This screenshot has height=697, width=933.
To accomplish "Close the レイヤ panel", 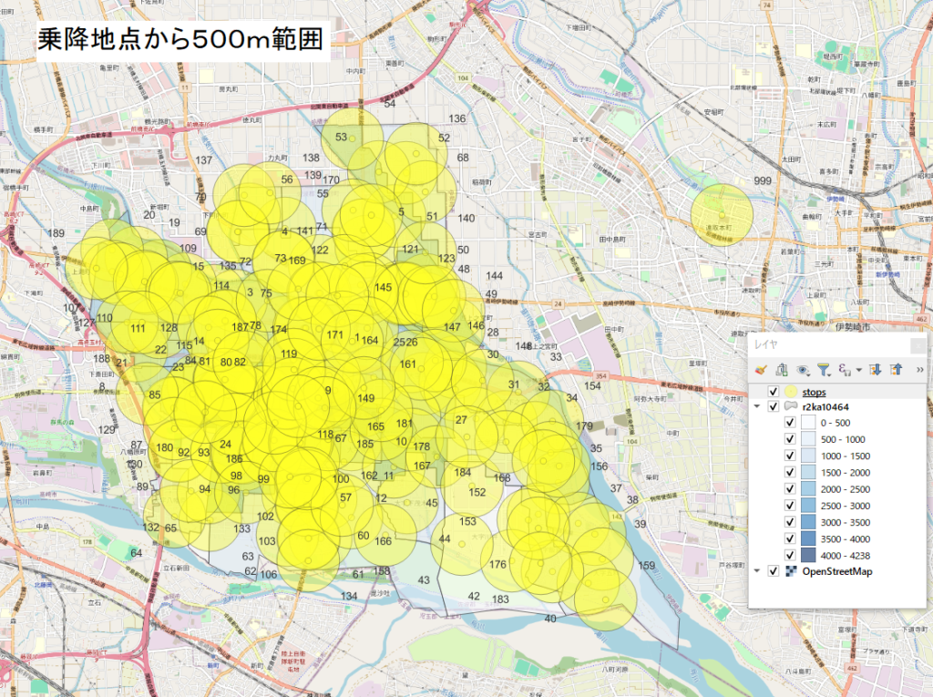I will pyautogui.click(x=918, y=345).
